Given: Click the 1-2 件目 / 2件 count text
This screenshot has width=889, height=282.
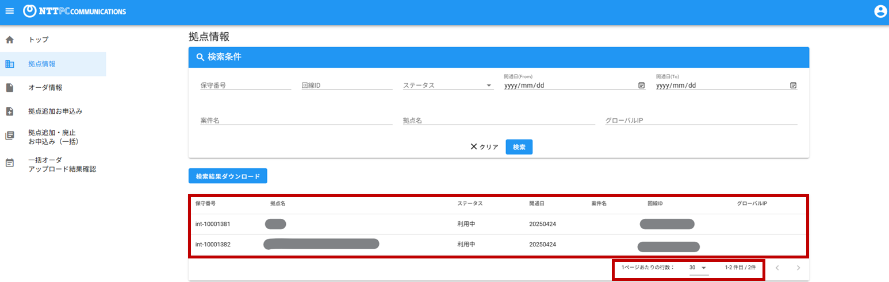Looking at the screenshot, I should (x=741, y=268).
